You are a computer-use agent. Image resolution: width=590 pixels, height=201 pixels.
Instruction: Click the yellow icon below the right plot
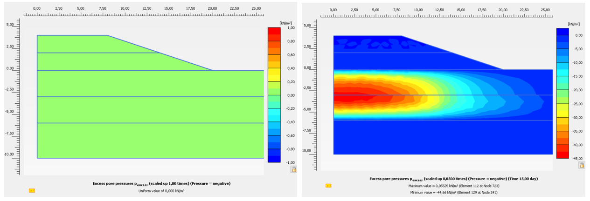coord(328,186)
